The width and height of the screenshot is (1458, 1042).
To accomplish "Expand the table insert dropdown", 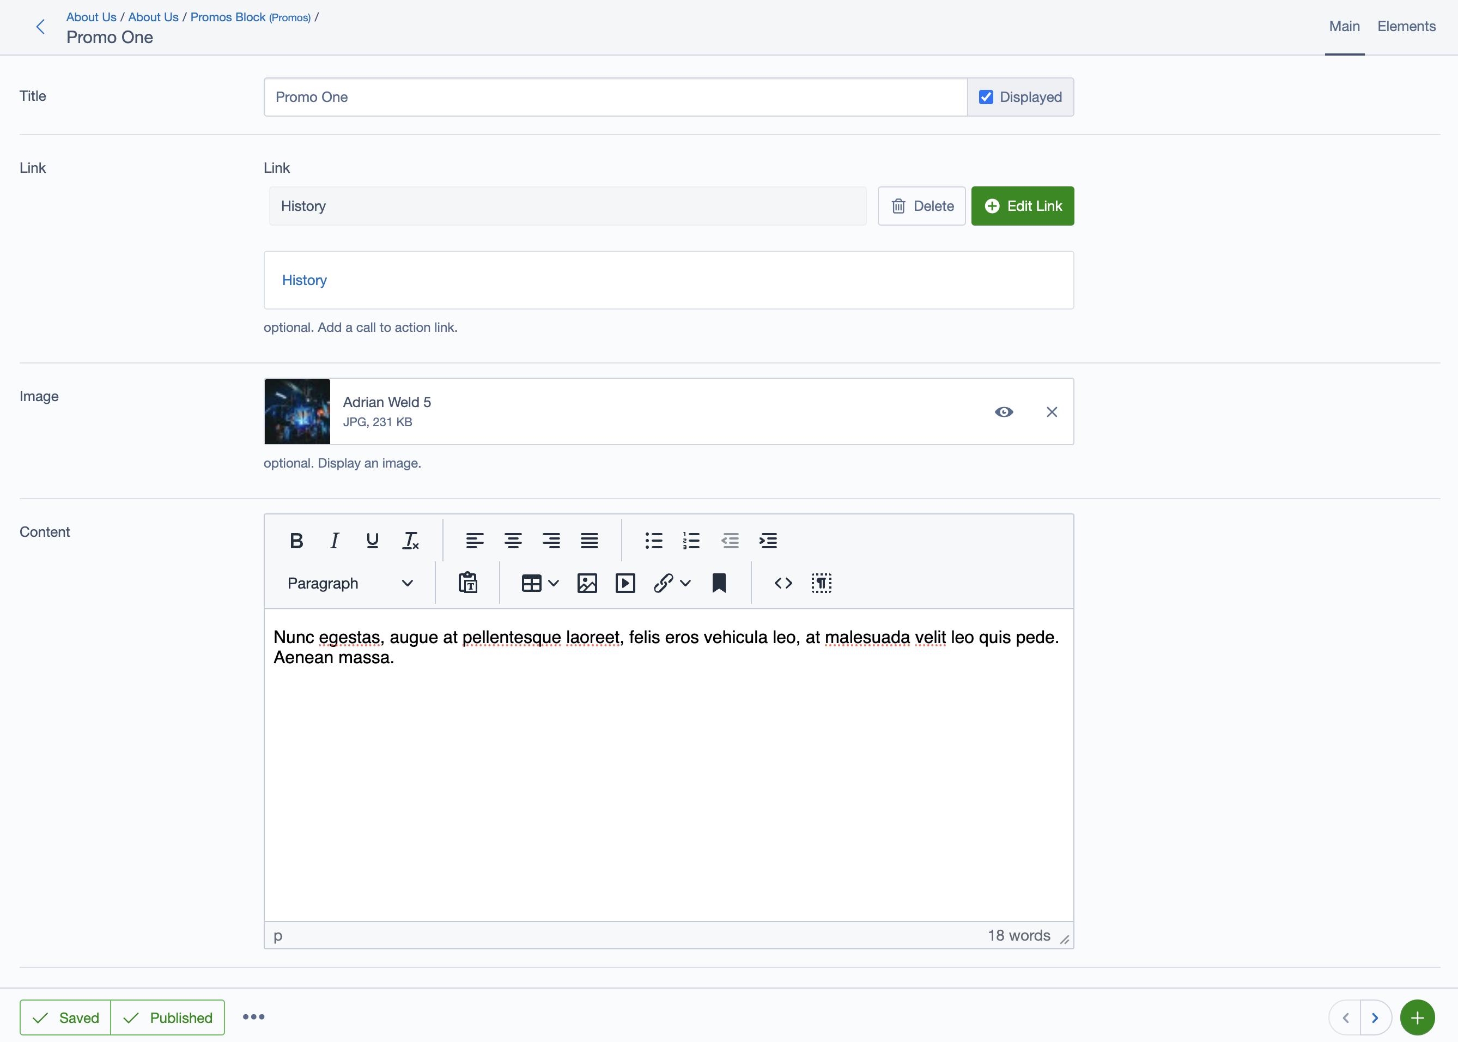I will click(x=553, y=583).
